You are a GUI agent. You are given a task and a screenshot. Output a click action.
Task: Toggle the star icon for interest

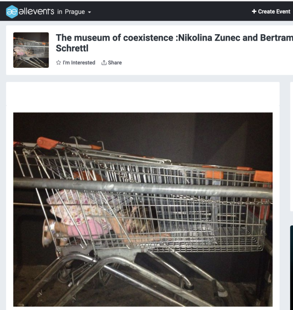click(58, 63)
